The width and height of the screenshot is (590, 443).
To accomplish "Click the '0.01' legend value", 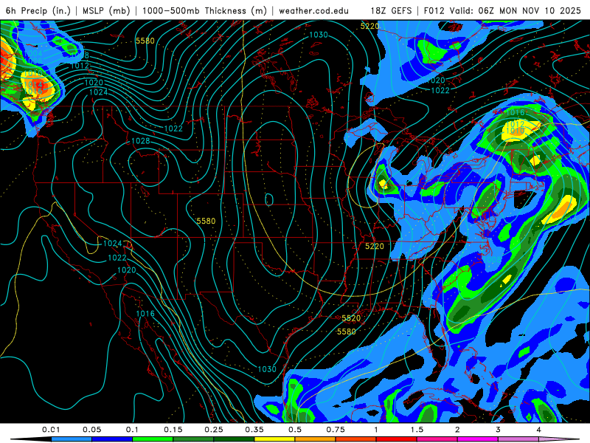I will [51, 430].
